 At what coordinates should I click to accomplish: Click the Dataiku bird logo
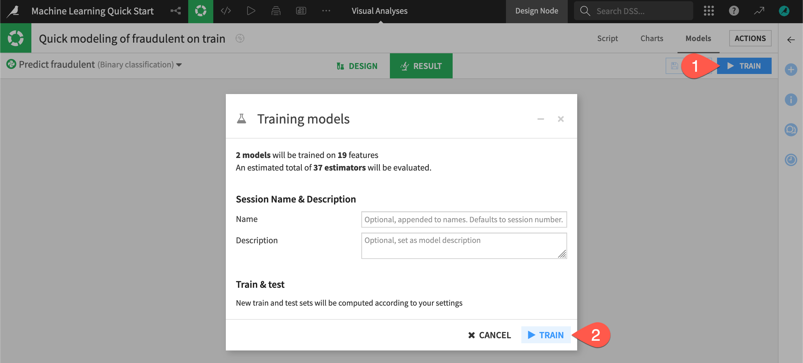13,11
